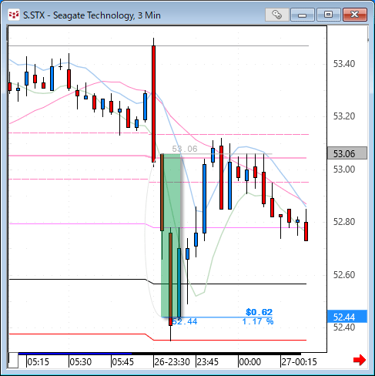
Task: Click the green shaded measurement rectangle
Action: pos(171,235)
